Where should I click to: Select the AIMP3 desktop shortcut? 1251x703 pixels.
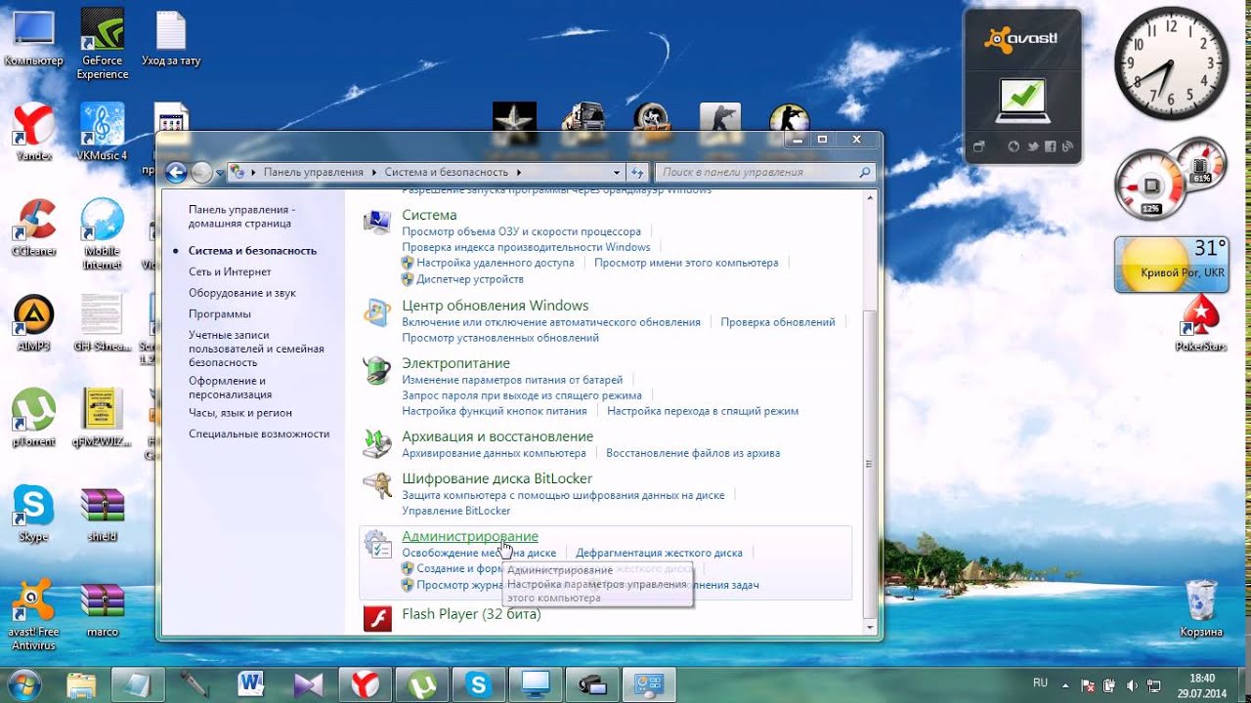click(x=33, y=323)
